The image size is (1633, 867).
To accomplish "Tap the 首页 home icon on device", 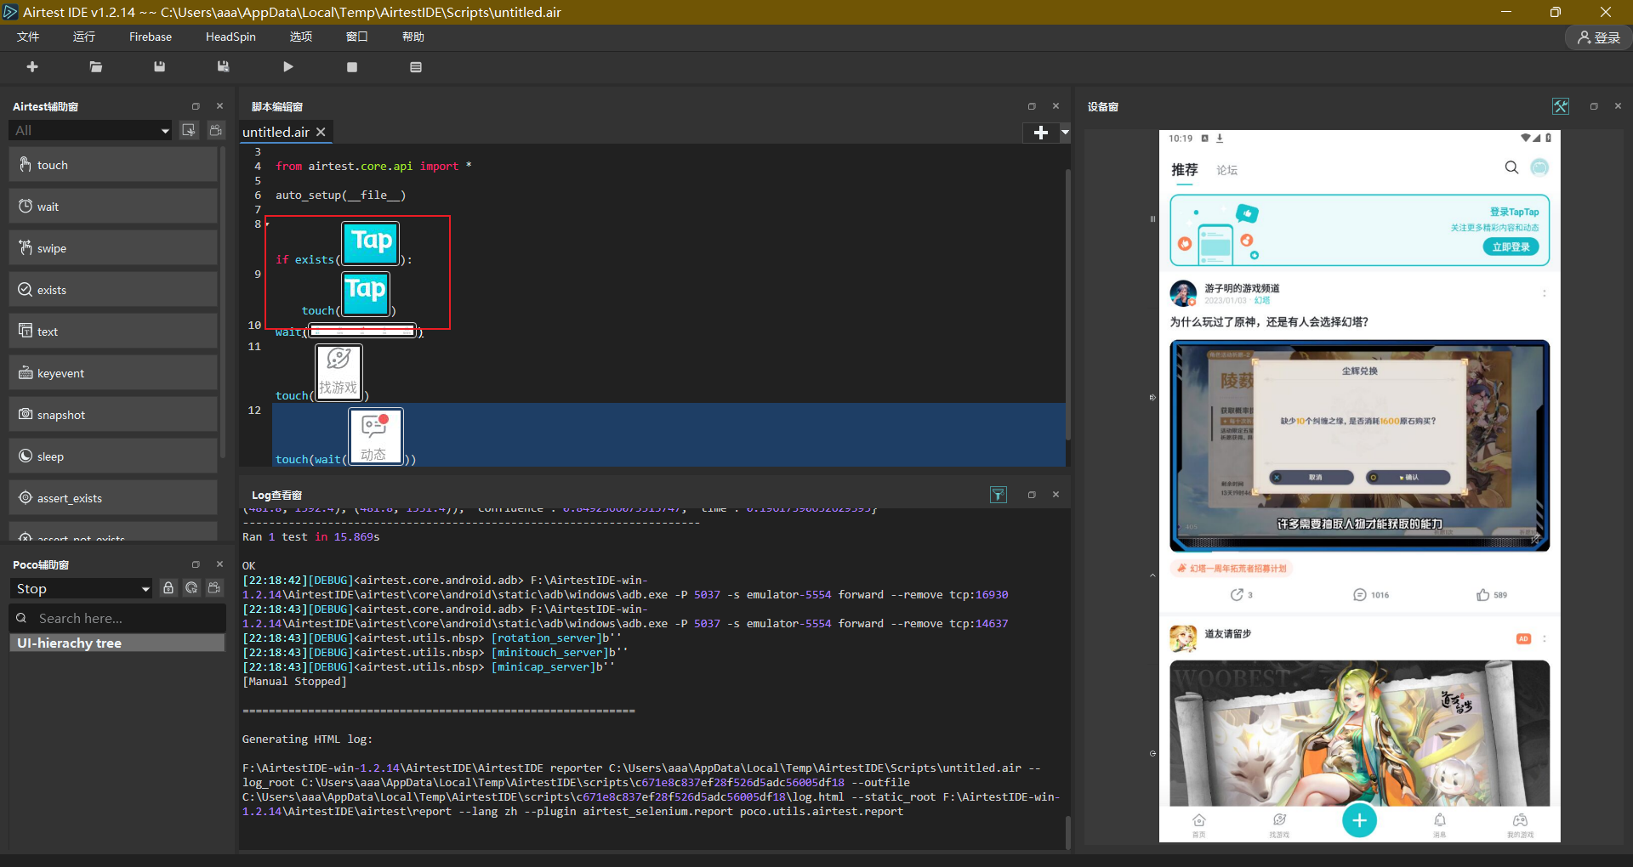I will [x=1198, y=824].
